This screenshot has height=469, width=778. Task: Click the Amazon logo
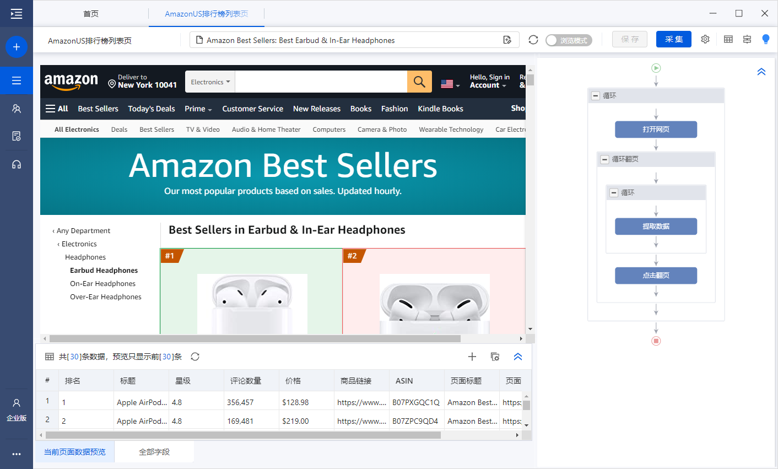tap(71, 82)
